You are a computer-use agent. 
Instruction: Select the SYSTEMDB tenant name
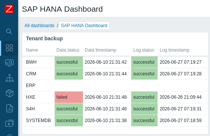38,120
